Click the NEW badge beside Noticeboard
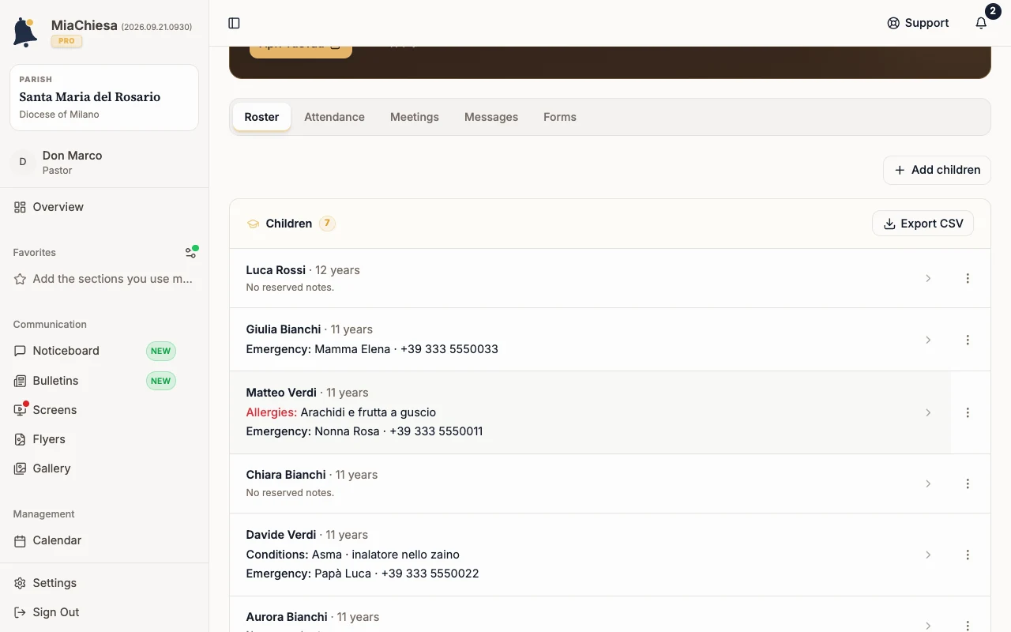 click(160, 351)
